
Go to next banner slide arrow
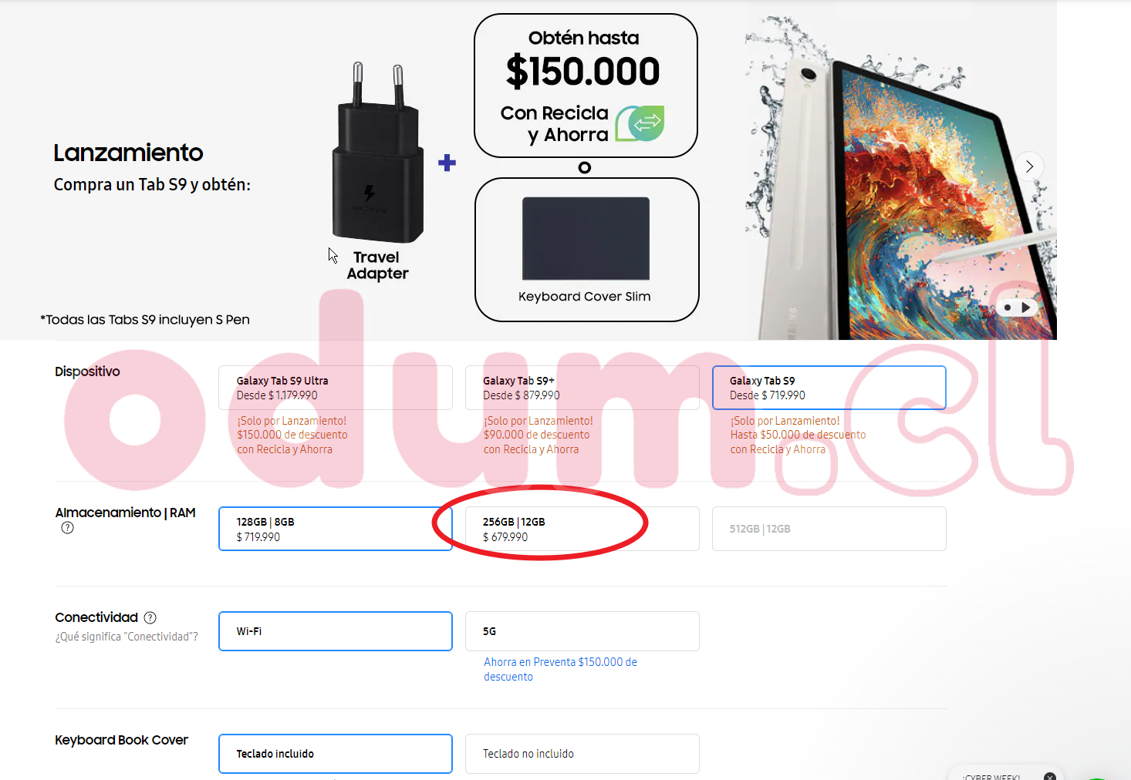pyautogui.click(x=1029, y=166)
